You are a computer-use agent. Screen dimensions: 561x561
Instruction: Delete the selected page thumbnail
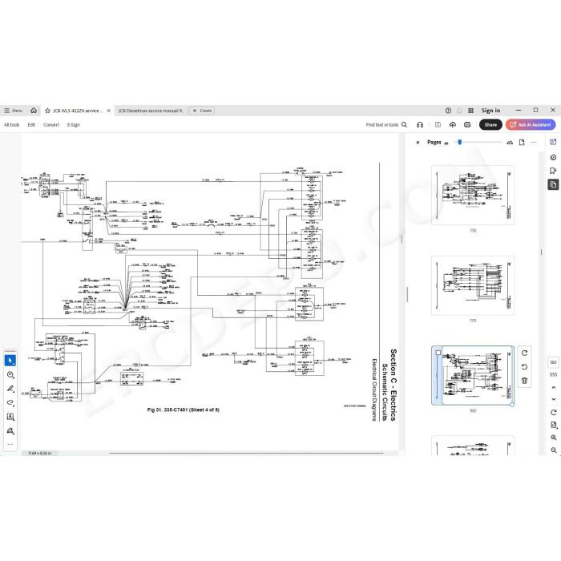(524, 381)
